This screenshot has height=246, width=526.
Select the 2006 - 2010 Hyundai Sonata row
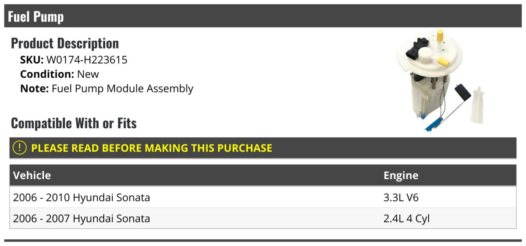click(263, 197)
